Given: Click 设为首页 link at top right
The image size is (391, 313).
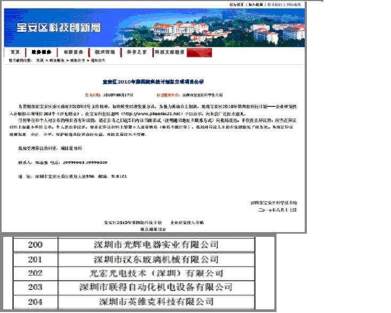Looking at the screenshot, I should click(237, 4).
